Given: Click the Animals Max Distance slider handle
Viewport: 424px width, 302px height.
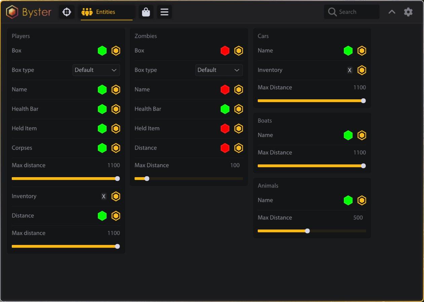Looking at the screenshot, I should [307, 231].
